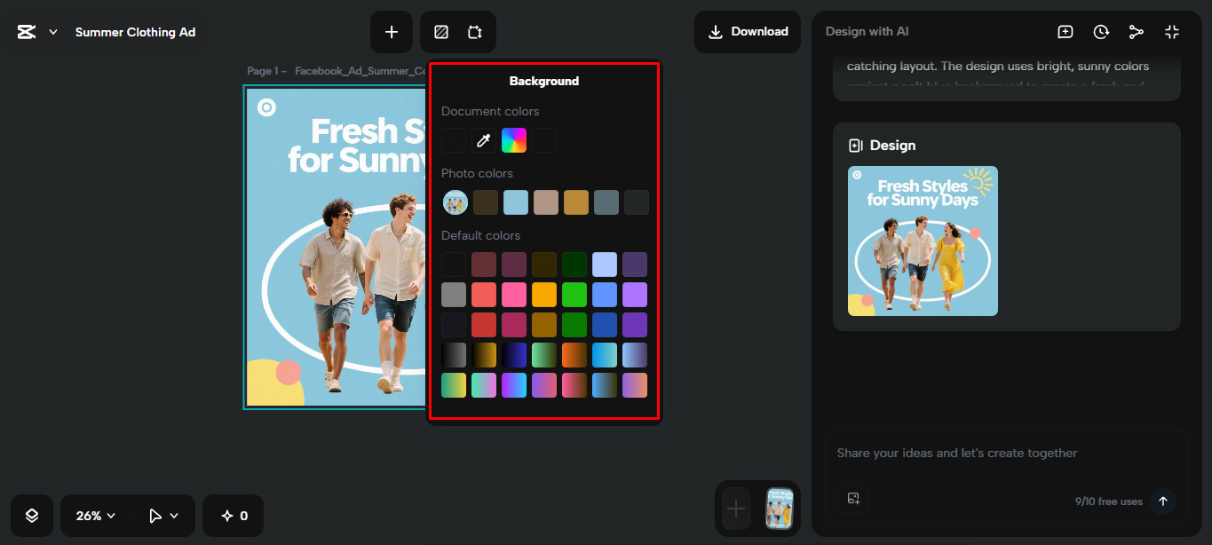Open the 26% zoom level dropdown
1212x545 pixels.
coord(96,516)
